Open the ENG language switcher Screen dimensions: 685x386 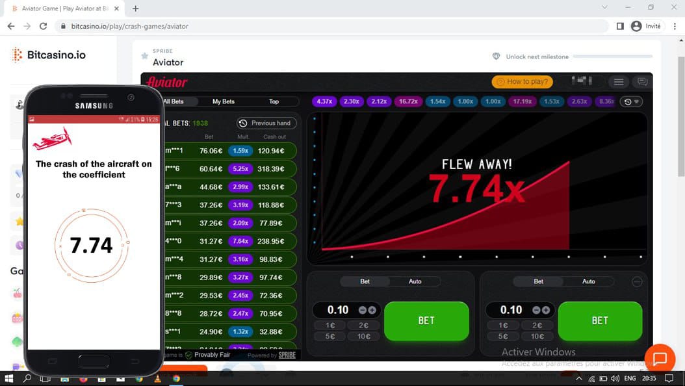click(630, 379)
